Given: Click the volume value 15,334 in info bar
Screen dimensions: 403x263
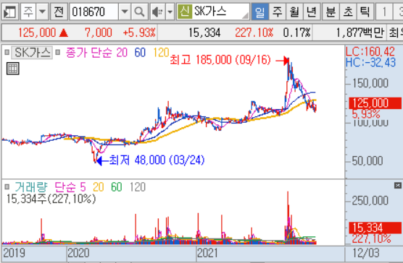Looking at the screenshot, I should click(x=204, y=33).
